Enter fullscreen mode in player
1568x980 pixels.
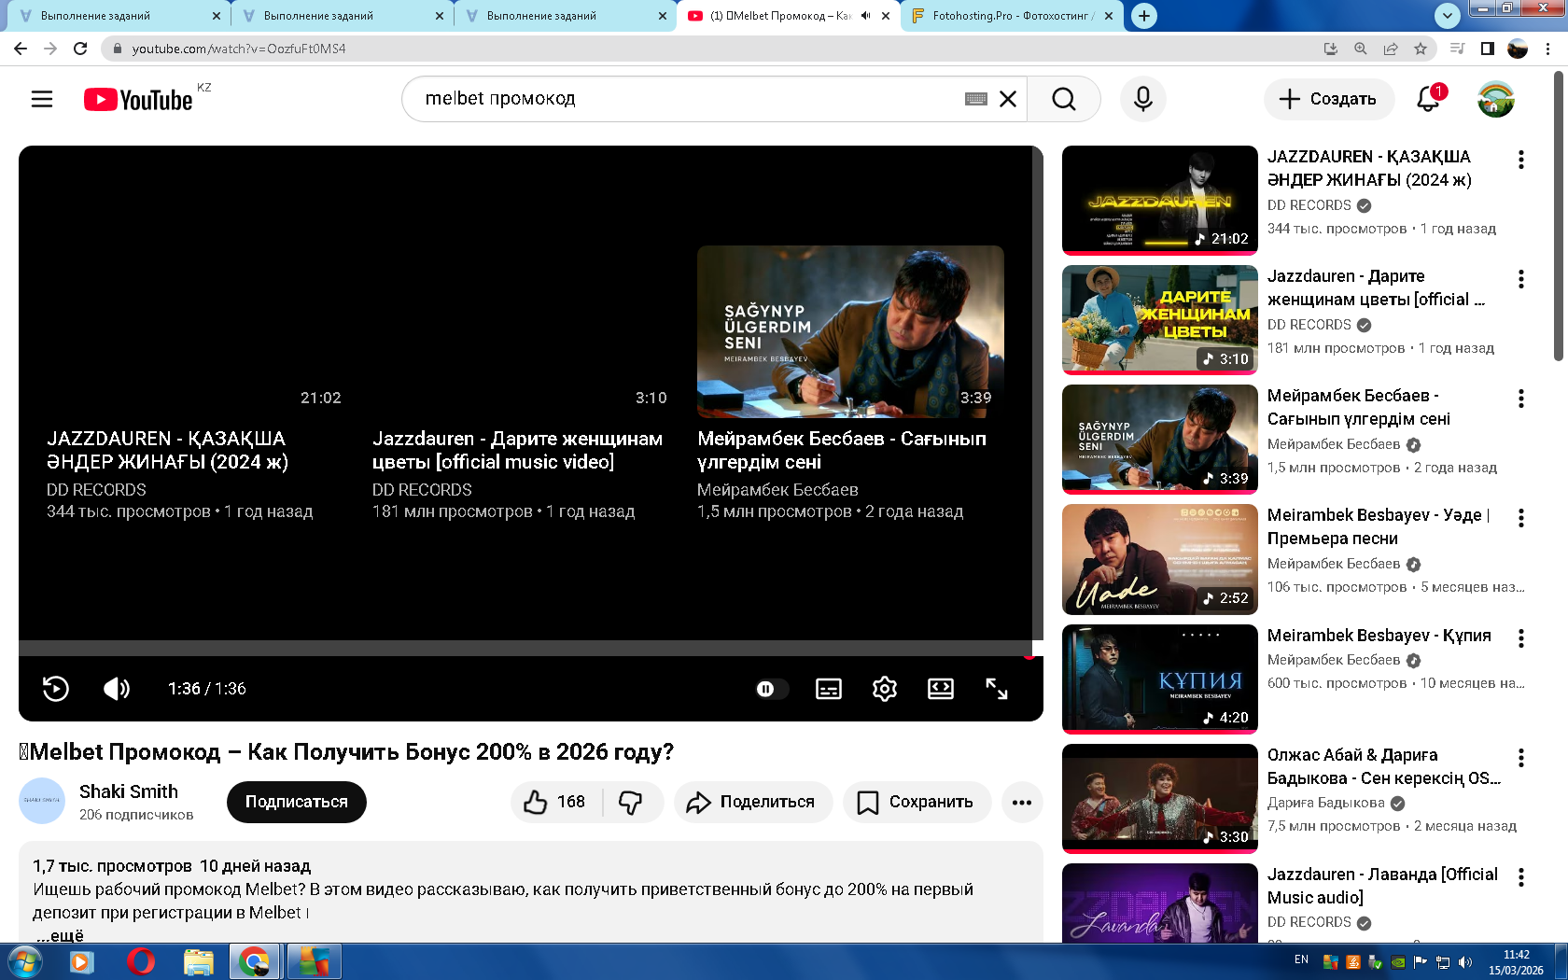pyautogui.click(x=997, y=689)
